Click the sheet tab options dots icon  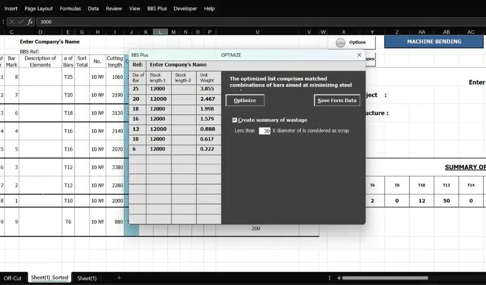click(x=329, y=278)
